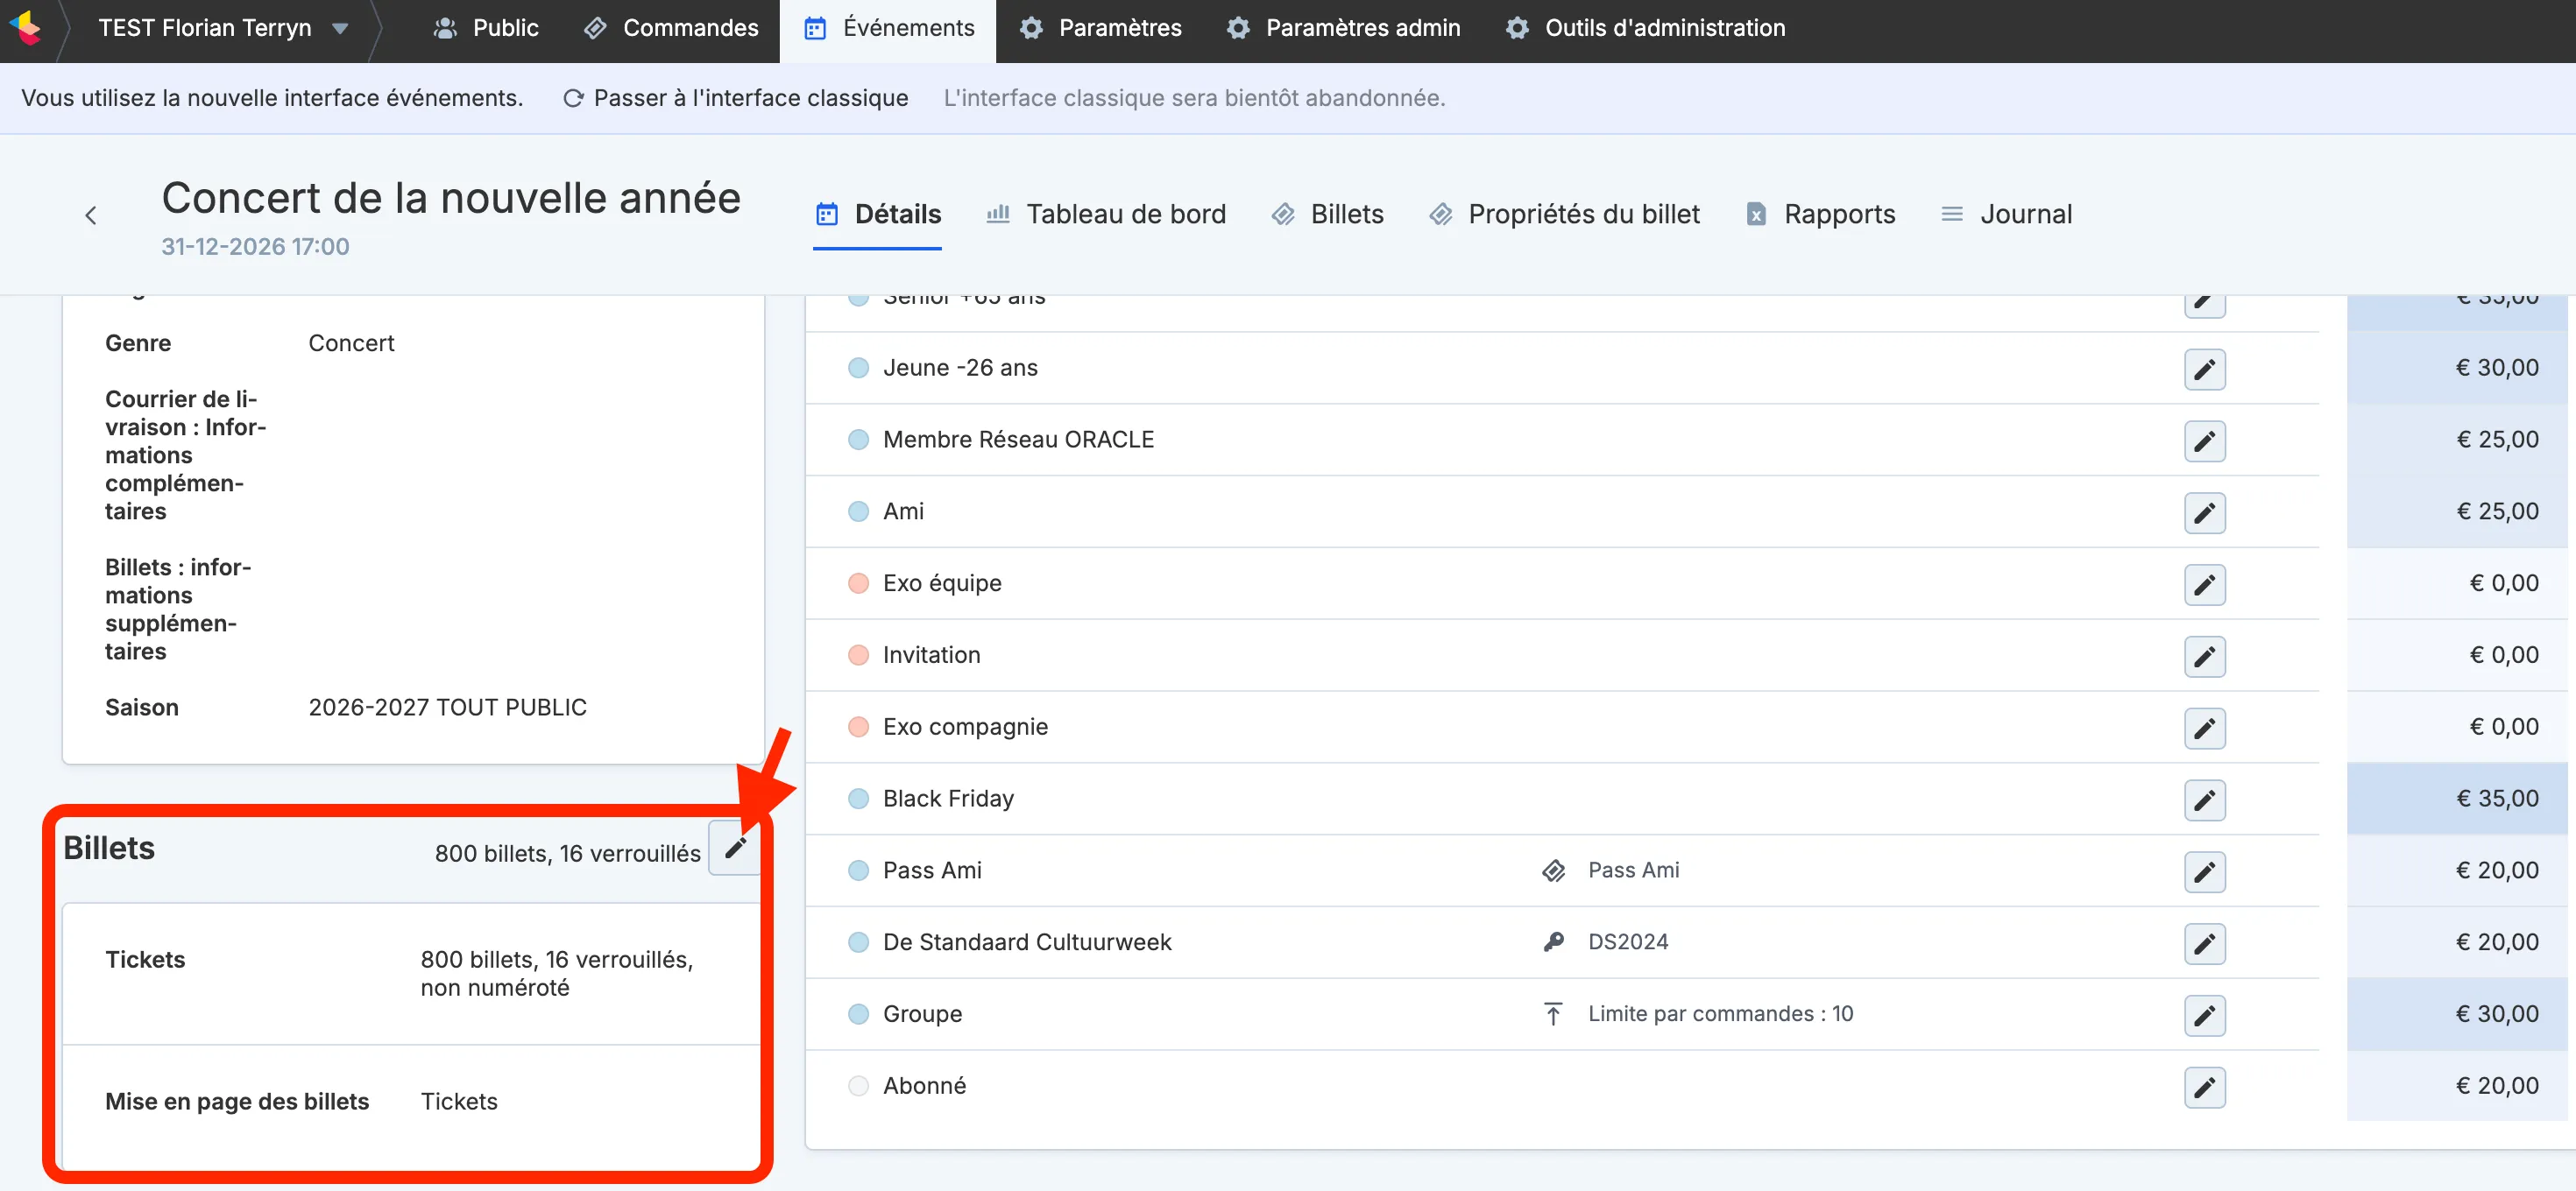Open the Commandes menu
This screenshot has width=2576, height=1191.
point(672,28)
